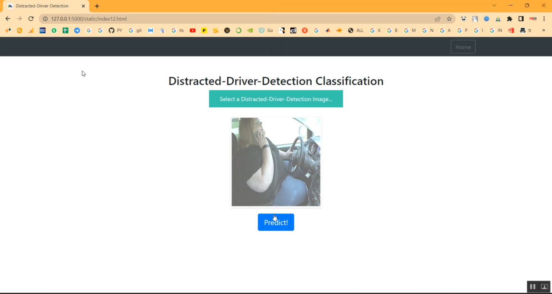View site information in the address bar
The width and height of the screenshot is (552, 294).
click(45, 19)
